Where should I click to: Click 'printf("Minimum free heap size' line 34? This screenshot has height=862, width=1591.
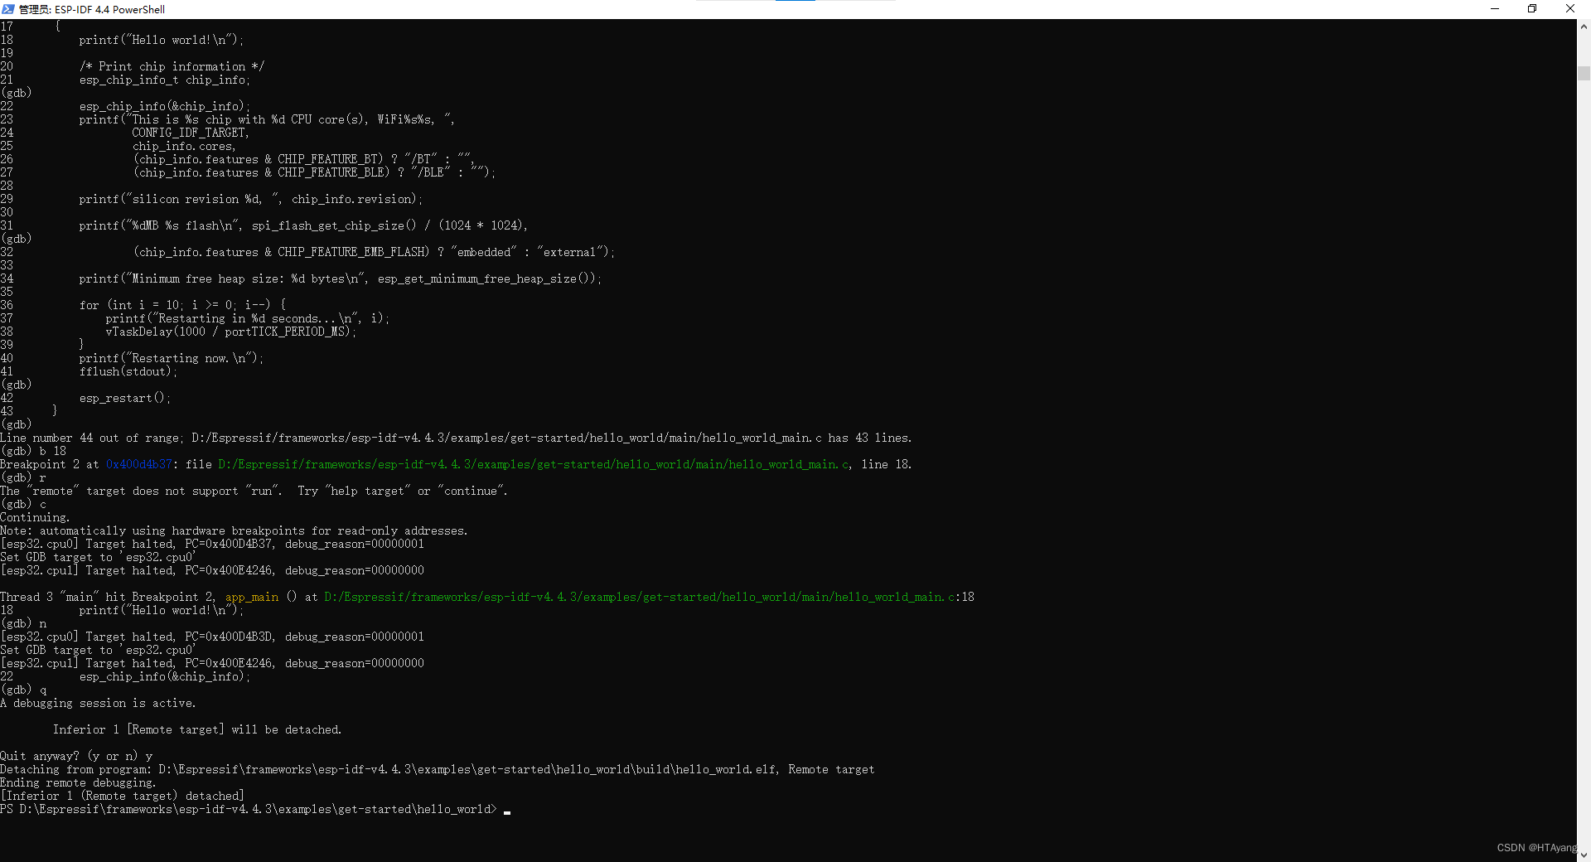coord(341,278)
